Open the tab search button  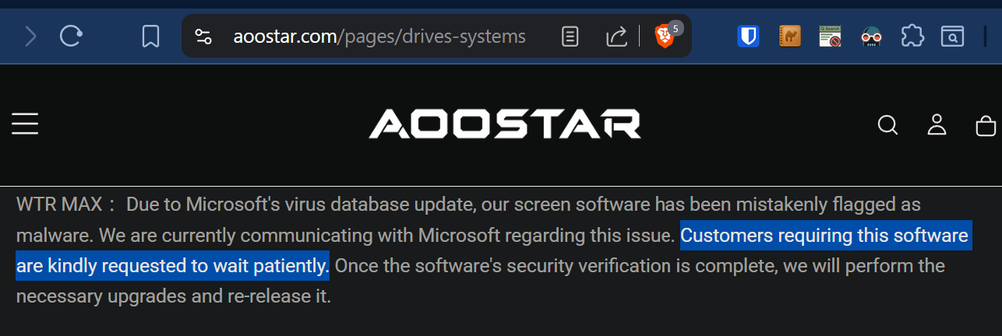[x=952, y=37]
